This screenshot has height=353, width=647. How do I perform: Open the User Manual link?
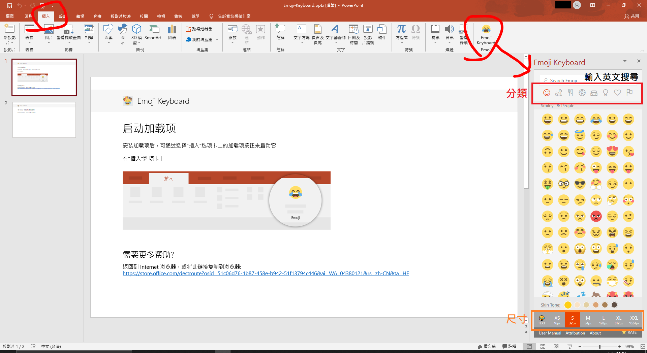tap(550, 333)
